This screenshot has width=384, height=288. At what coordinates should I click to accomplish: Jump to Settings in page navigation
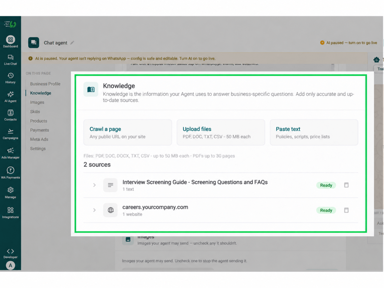(38, 149)
